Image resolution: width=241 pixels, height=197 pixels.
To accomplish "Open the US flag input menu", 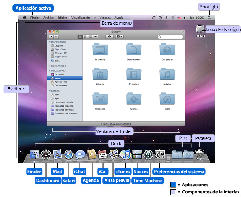I will 179,18.
